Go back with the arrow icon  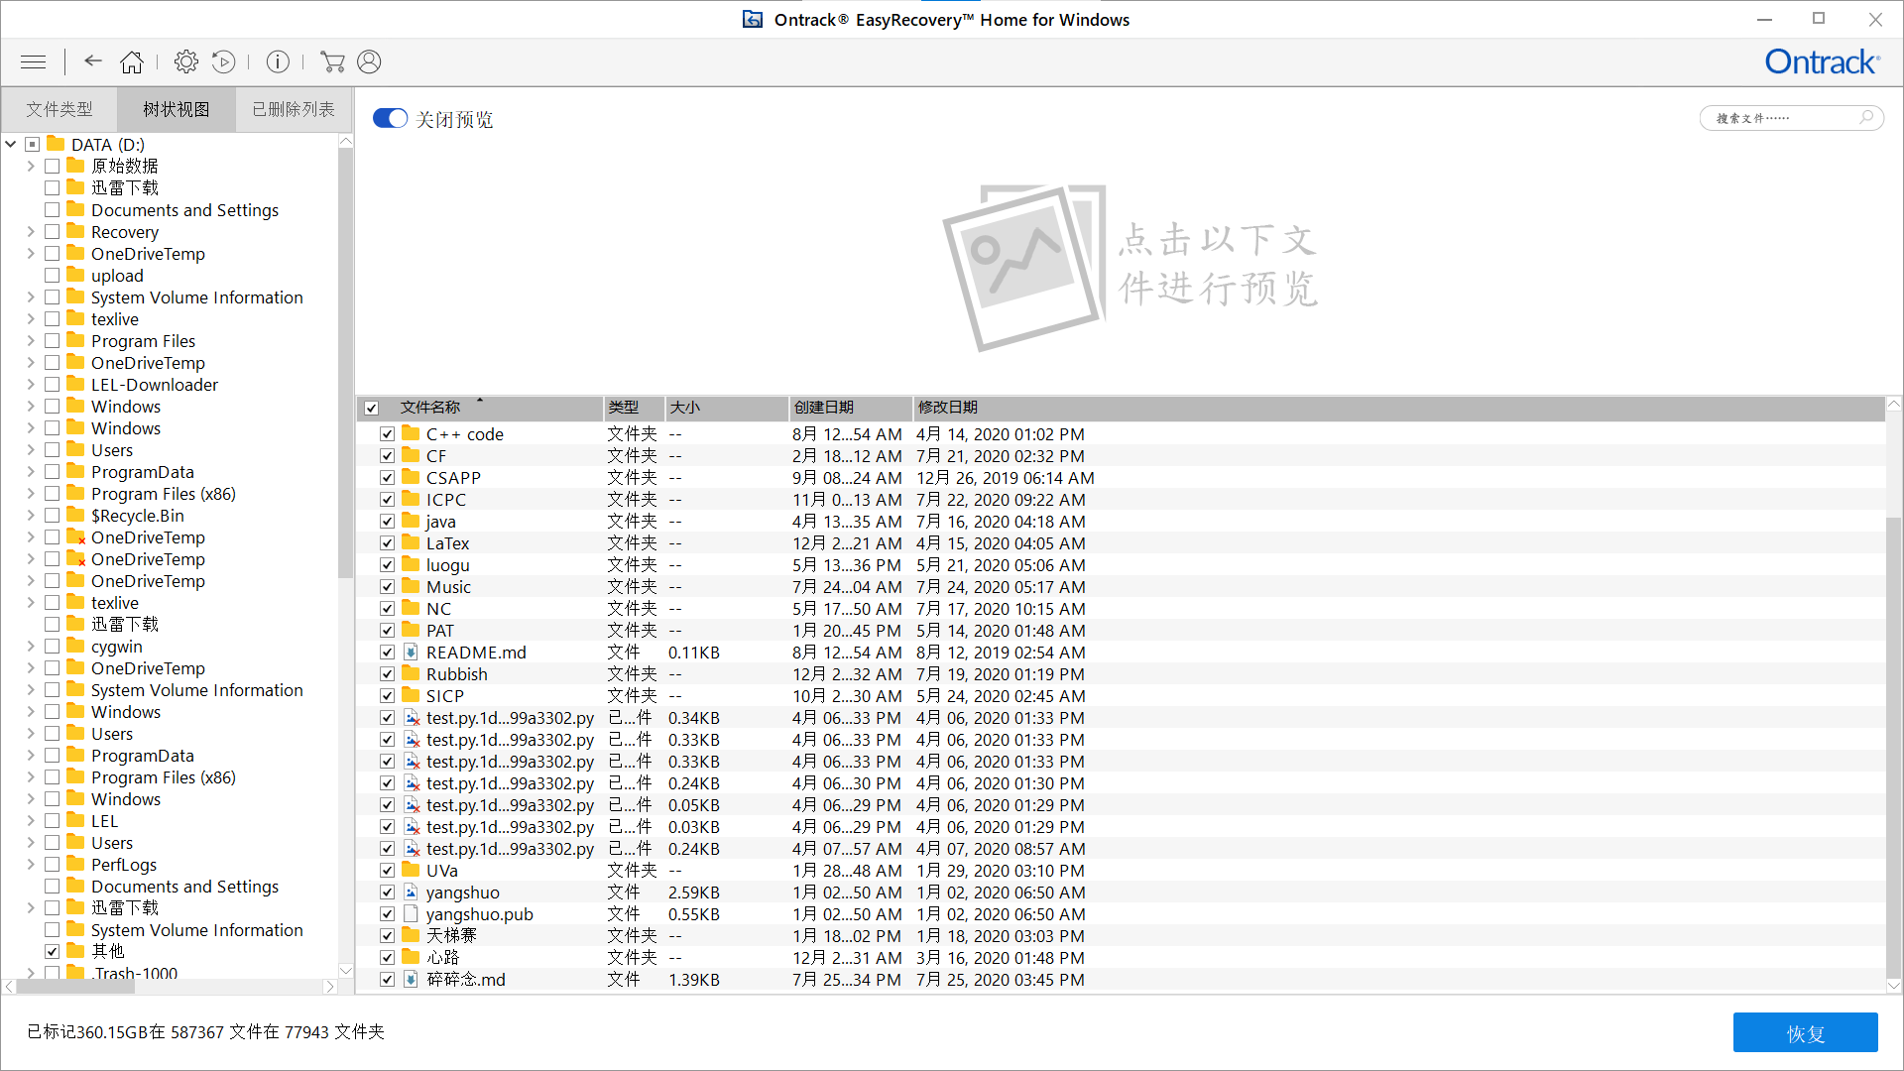pos(93,61)
